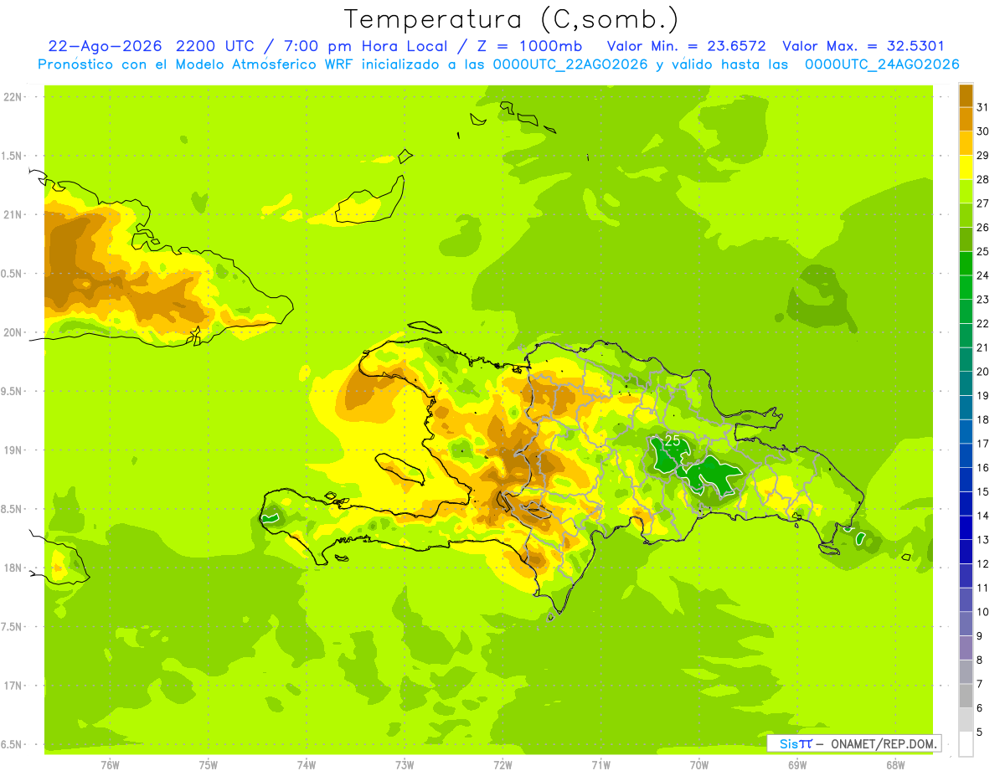This screenshot has height=776, width=1005.
Task: Click the legend value '17'
Action: point(983,444)
